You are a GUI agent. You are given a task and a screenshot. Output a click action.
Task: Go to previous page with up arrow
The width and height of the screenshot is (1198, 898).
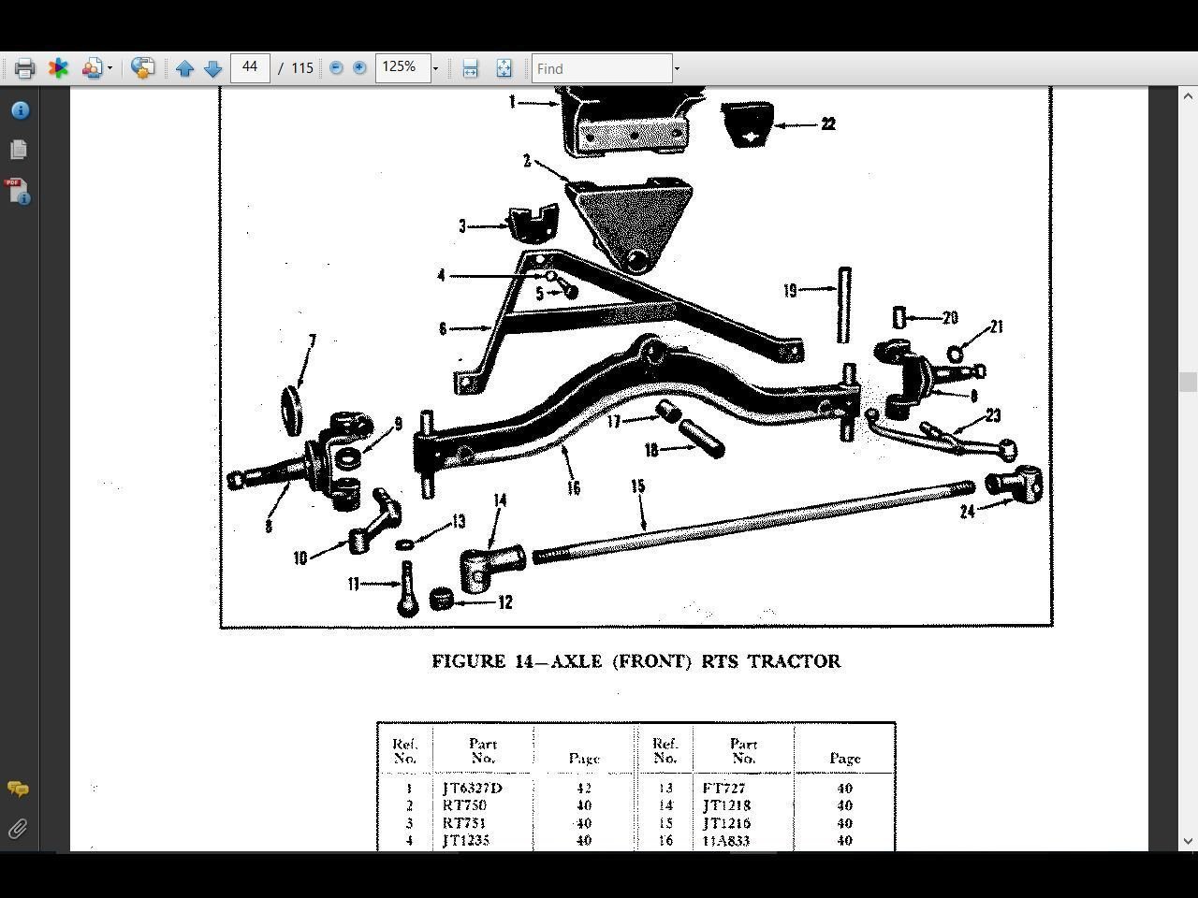pyautogui.click(x=184, y=67)
